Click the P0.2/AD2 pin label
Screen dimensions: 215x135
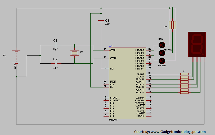(140, 55)
